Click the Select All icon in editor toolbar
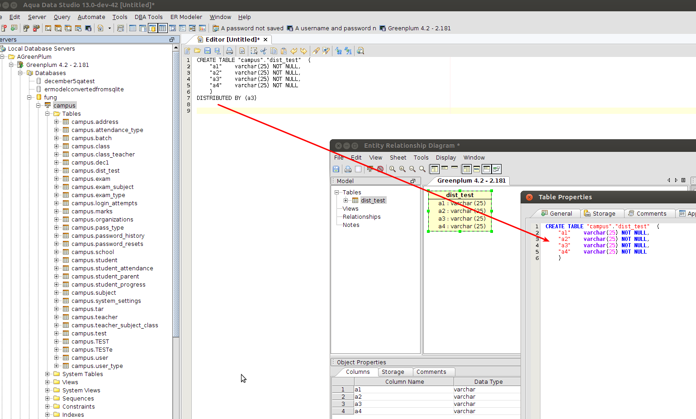Screen dimensions: 696x419 [254, 51]
